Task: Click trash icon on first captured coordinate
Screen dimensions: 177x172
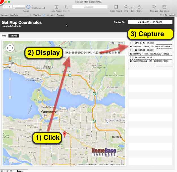Action: (130, 43)
